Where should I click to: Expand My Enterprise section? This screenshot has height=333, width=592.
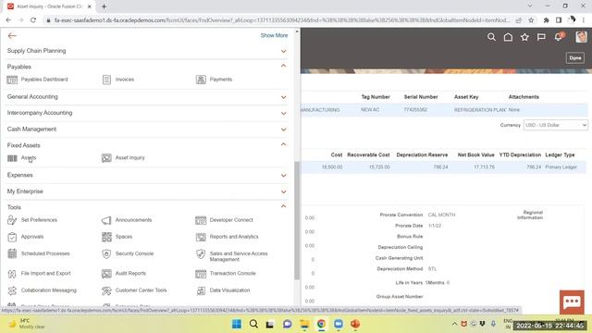tap(284, 191)
